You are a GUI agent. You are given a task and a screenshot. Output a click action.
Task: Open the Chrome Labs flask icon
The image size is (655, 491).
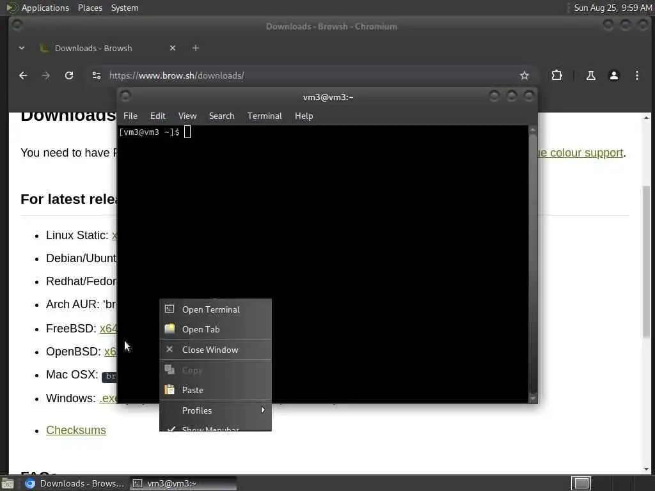coord(590,75)
